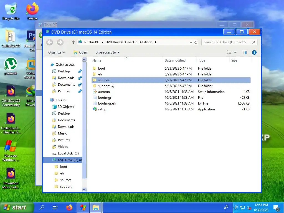Screen dimensions: 284x213
Task: Select the sources folder row
Action: (171, 80)
